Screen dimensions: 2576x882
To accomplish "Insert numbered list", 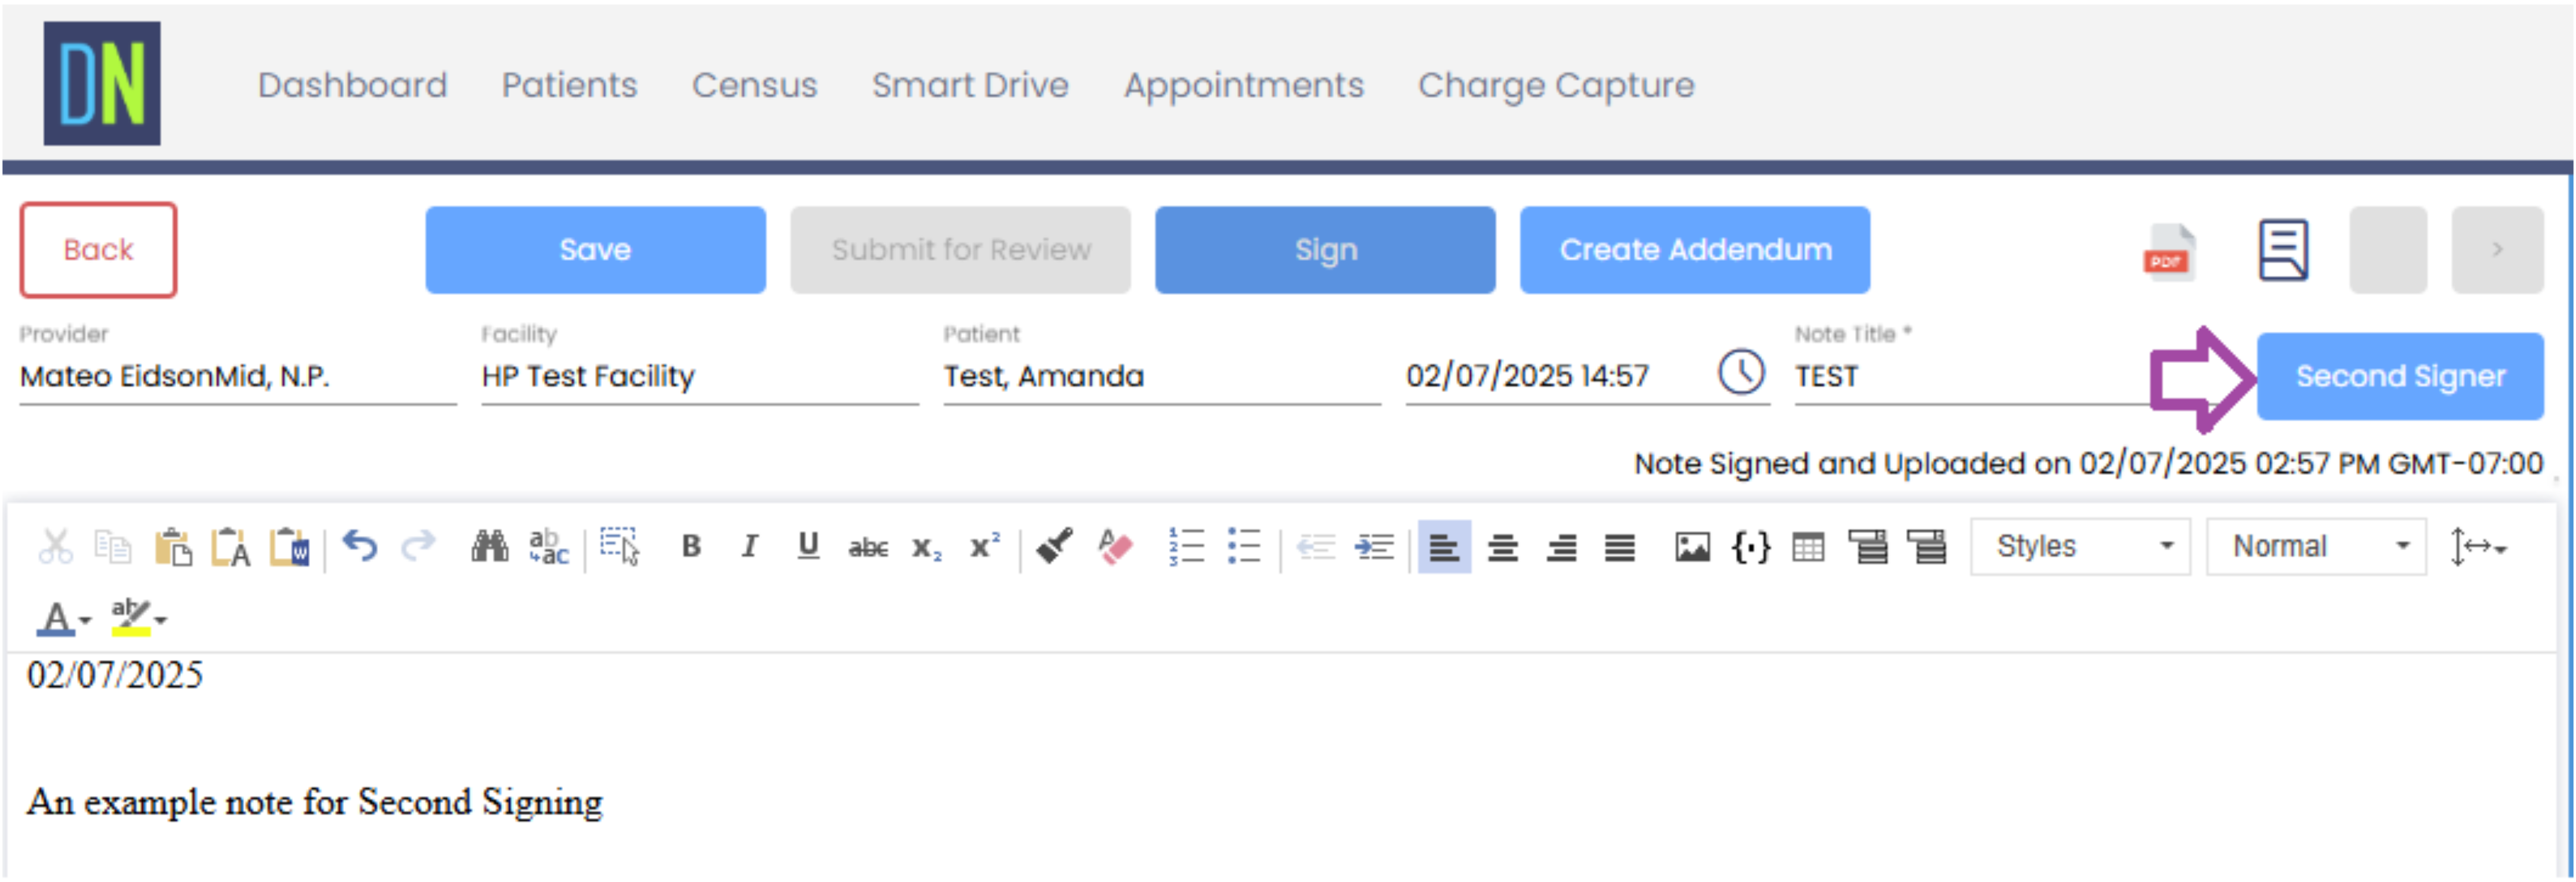I will pyautogui.click(x=1186, y=547).
